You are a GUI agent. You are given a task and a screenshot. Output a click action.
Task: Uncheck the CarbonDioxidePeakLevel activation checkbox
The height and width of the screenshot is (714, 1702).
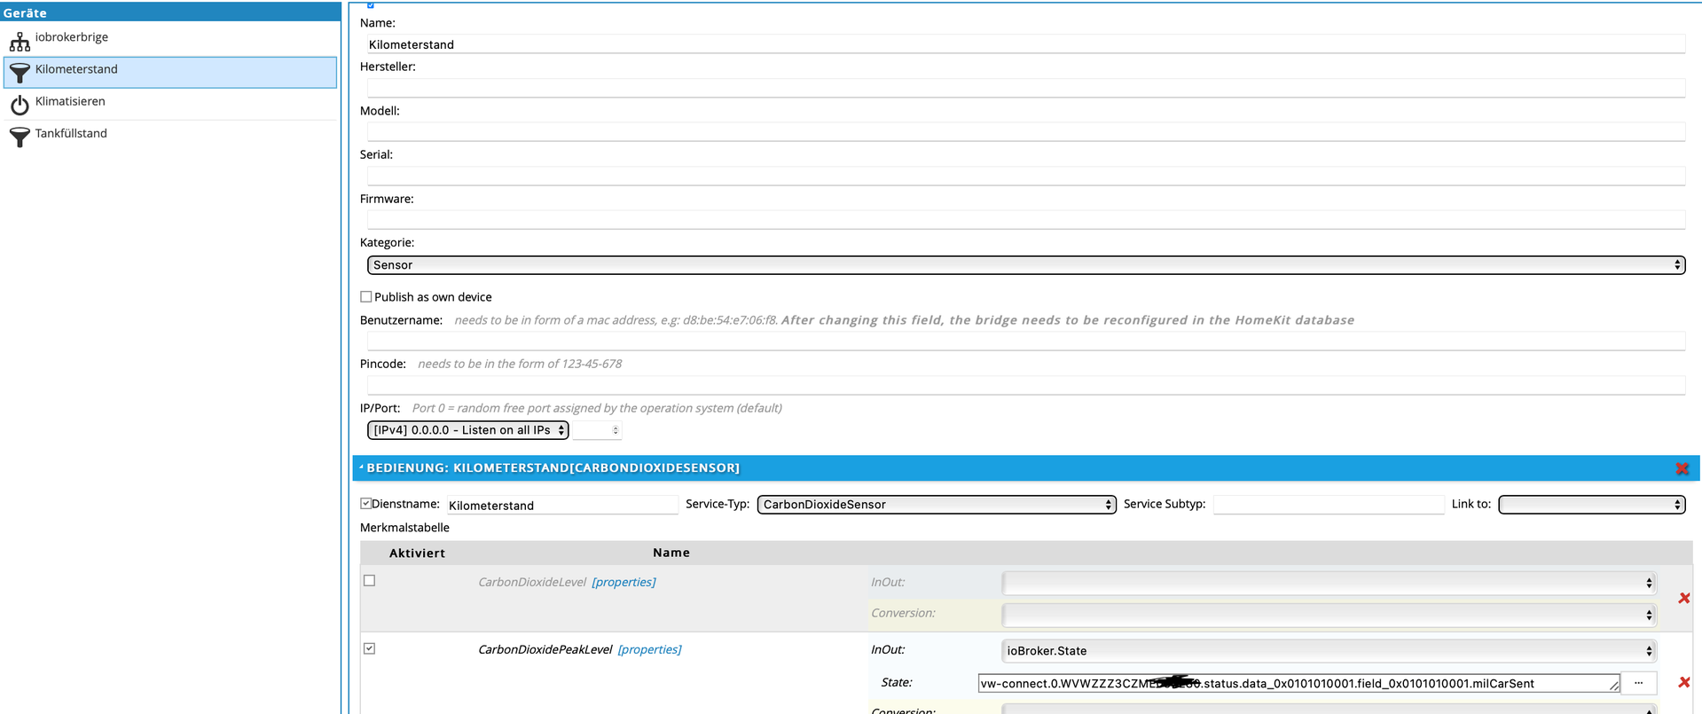(370, 648)
